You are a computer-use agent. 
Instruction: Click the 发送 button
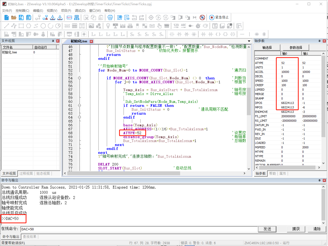(x=267, y=229)
